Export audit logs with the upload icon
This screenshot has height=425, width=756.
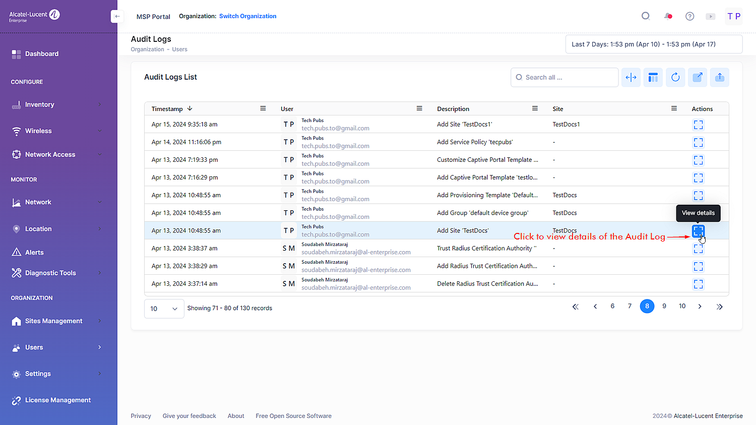coord(720,77)
